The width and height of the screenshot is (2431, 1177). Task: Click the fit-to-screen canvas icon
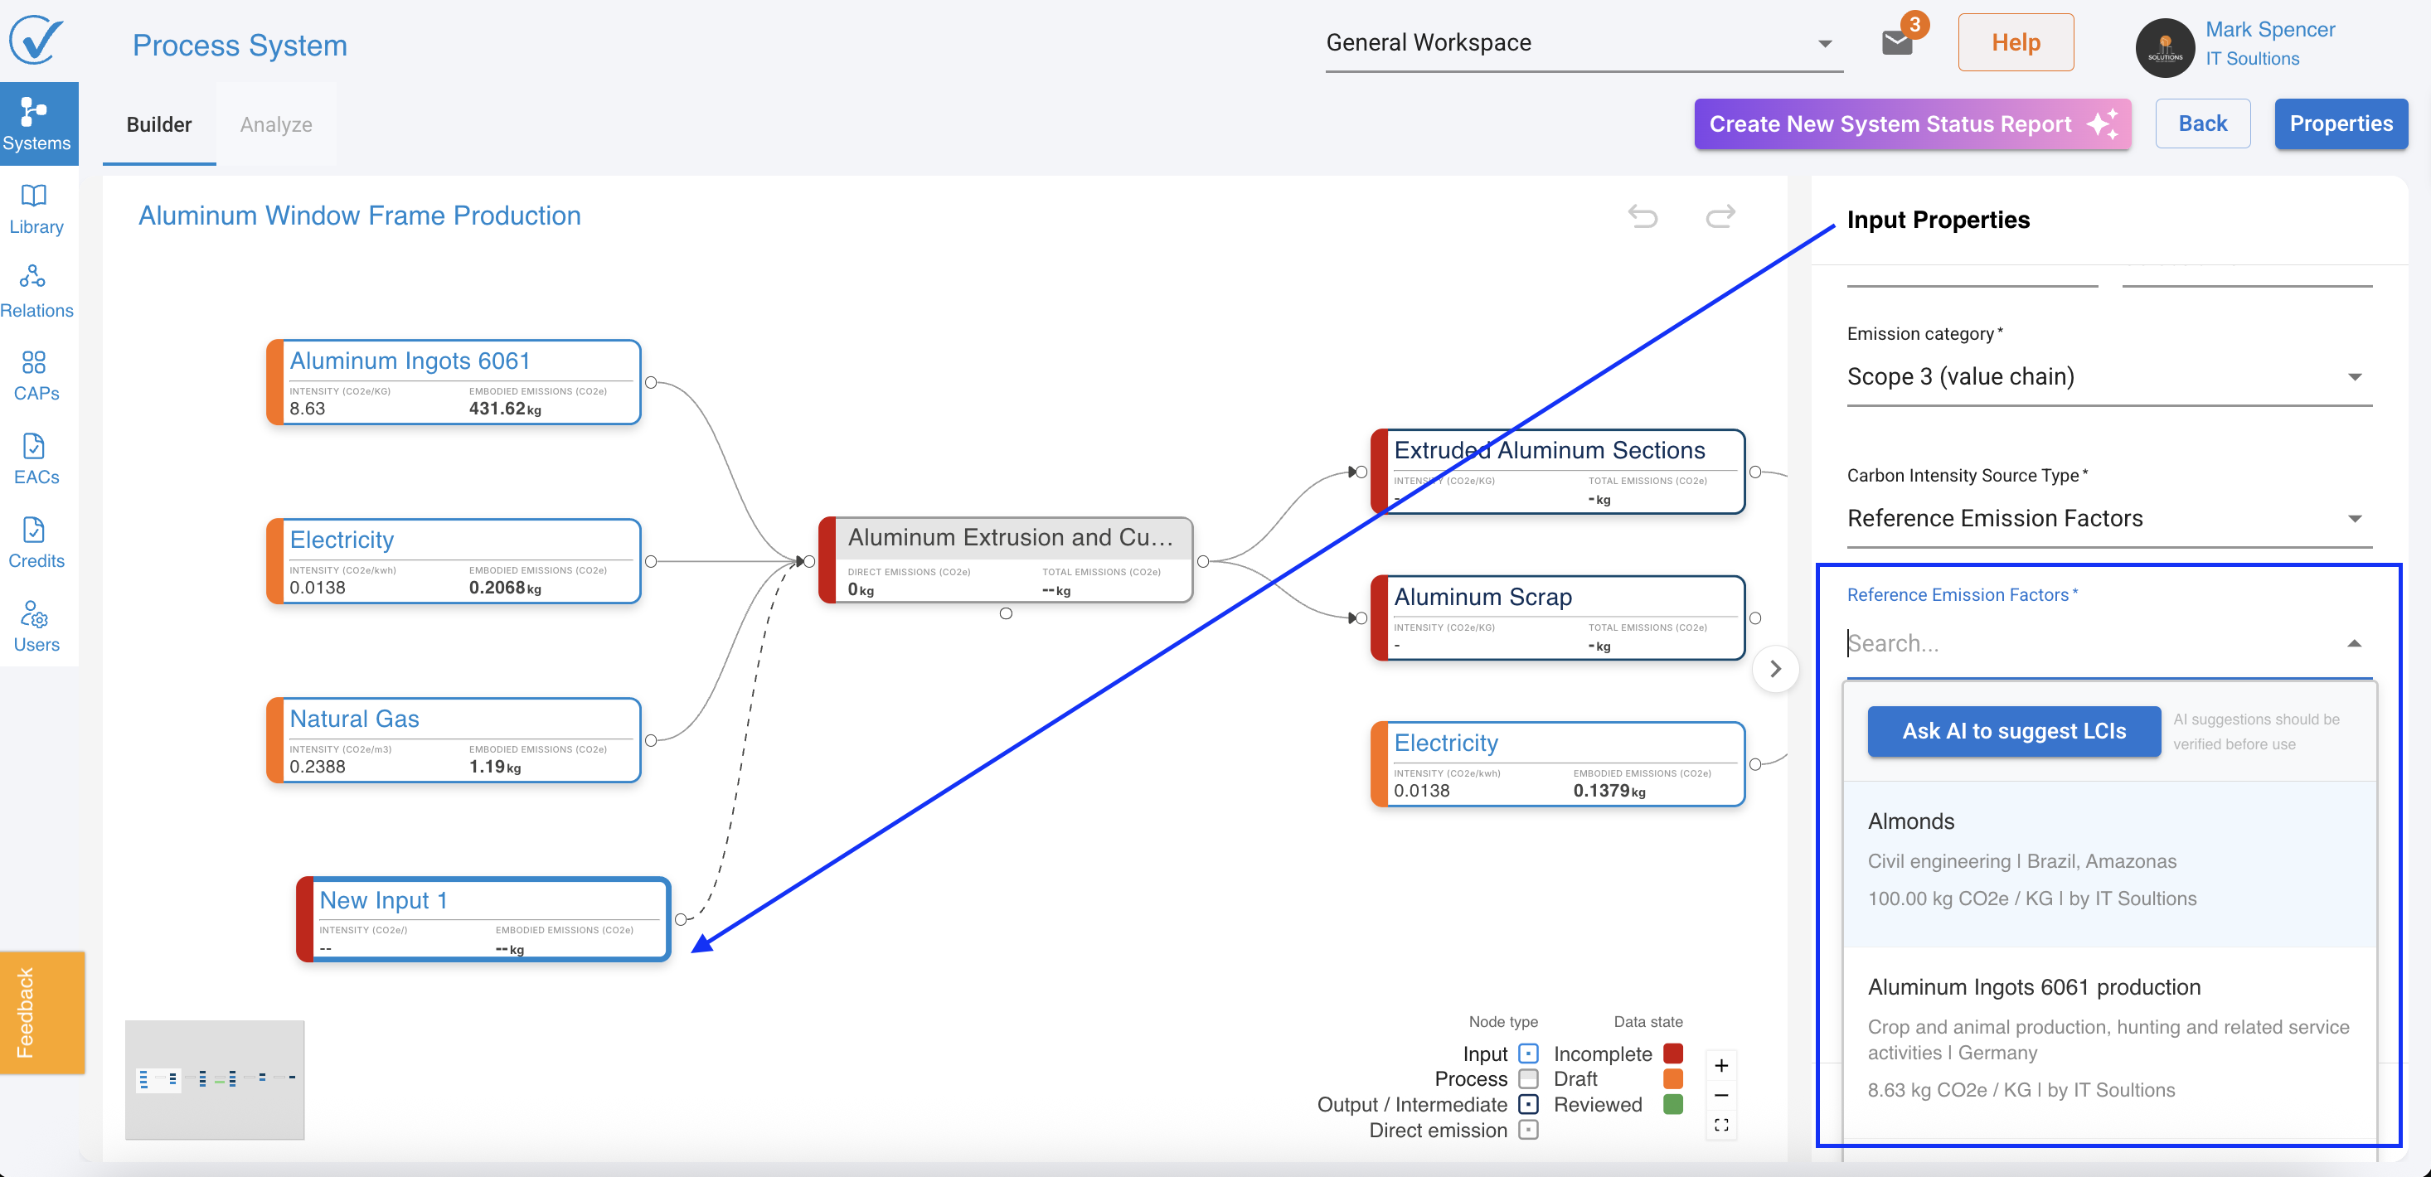click(1721, 1125)
